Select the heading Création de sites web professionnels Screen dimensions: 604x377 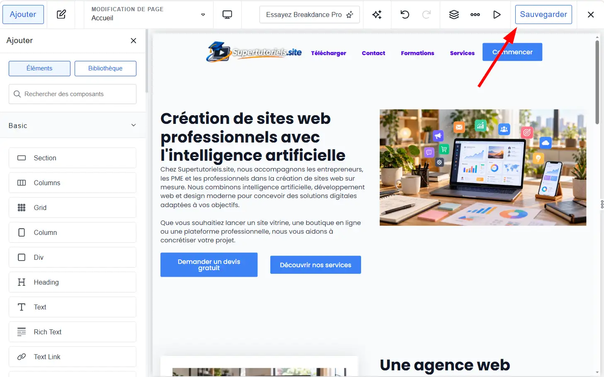pos(253,137)
